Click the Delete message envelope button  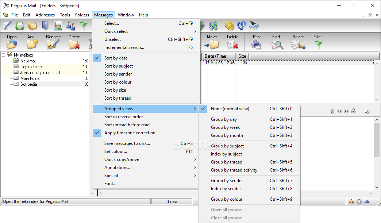click(232, 42)
